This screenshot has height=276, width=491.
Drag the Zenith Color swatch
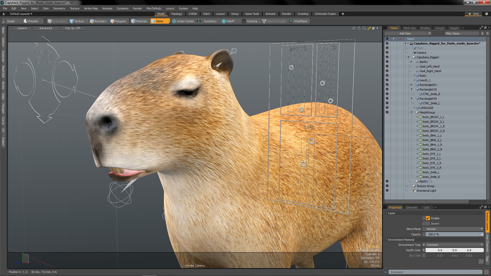point(424,250)
